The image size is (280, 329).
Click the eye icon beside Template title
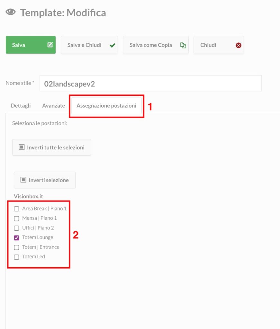pos(11,12)
